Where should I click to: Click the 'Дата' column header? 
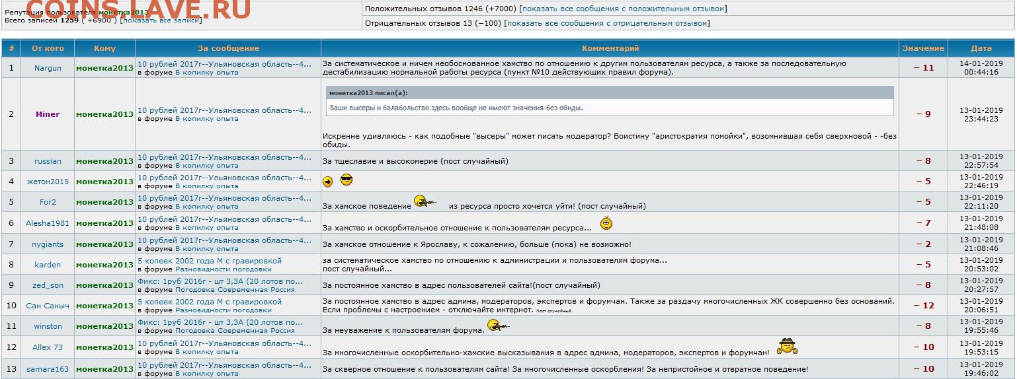(981, 48)
